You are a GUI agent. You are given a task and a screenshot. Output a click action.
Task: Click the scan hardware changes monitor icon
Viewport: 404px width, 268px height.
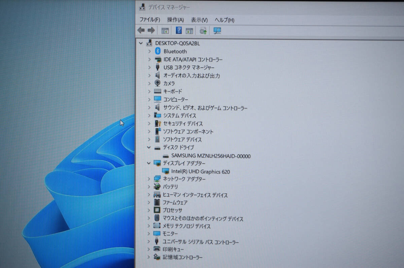point(217,31)
